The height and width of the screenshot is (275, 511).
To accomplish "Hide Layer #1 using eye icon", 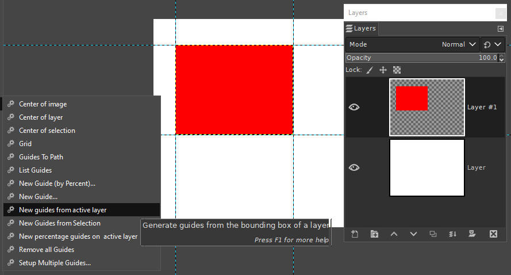I will [x=354, y=107].
